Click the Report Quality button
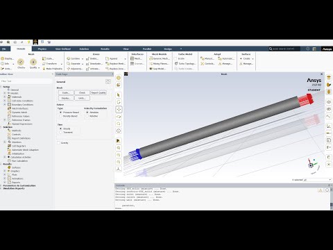The height and width of the screenshot is (250, 333). click(99, 92)
